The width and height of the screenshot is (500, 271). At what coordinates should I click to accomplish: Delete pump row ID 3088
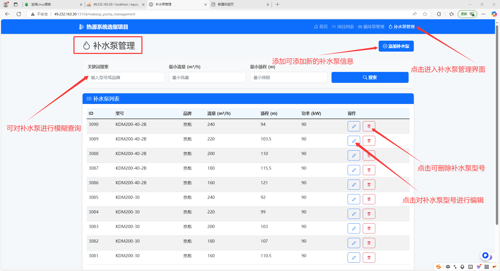[x=369, y=156]
